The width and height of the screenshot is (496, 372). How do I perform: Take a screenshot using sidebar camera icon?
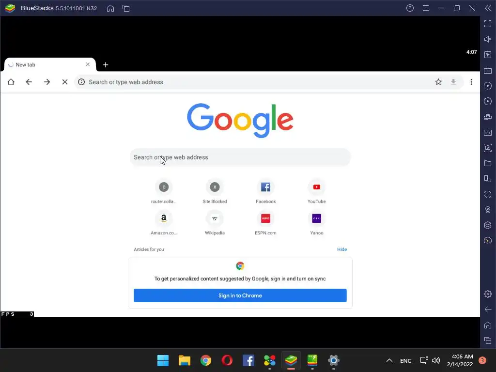coord(488,148)
